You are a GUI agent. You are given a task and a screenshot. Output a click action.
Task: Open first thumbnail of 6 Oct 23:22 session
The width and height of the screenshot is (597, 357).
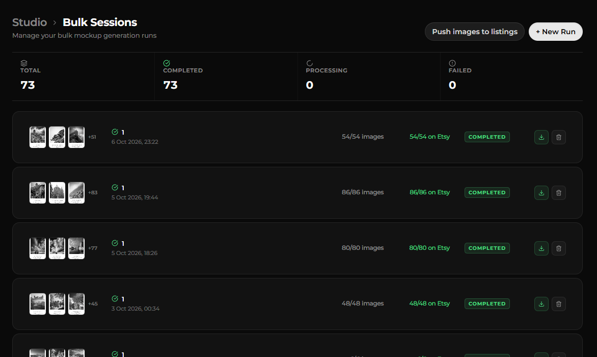(38, 137)
